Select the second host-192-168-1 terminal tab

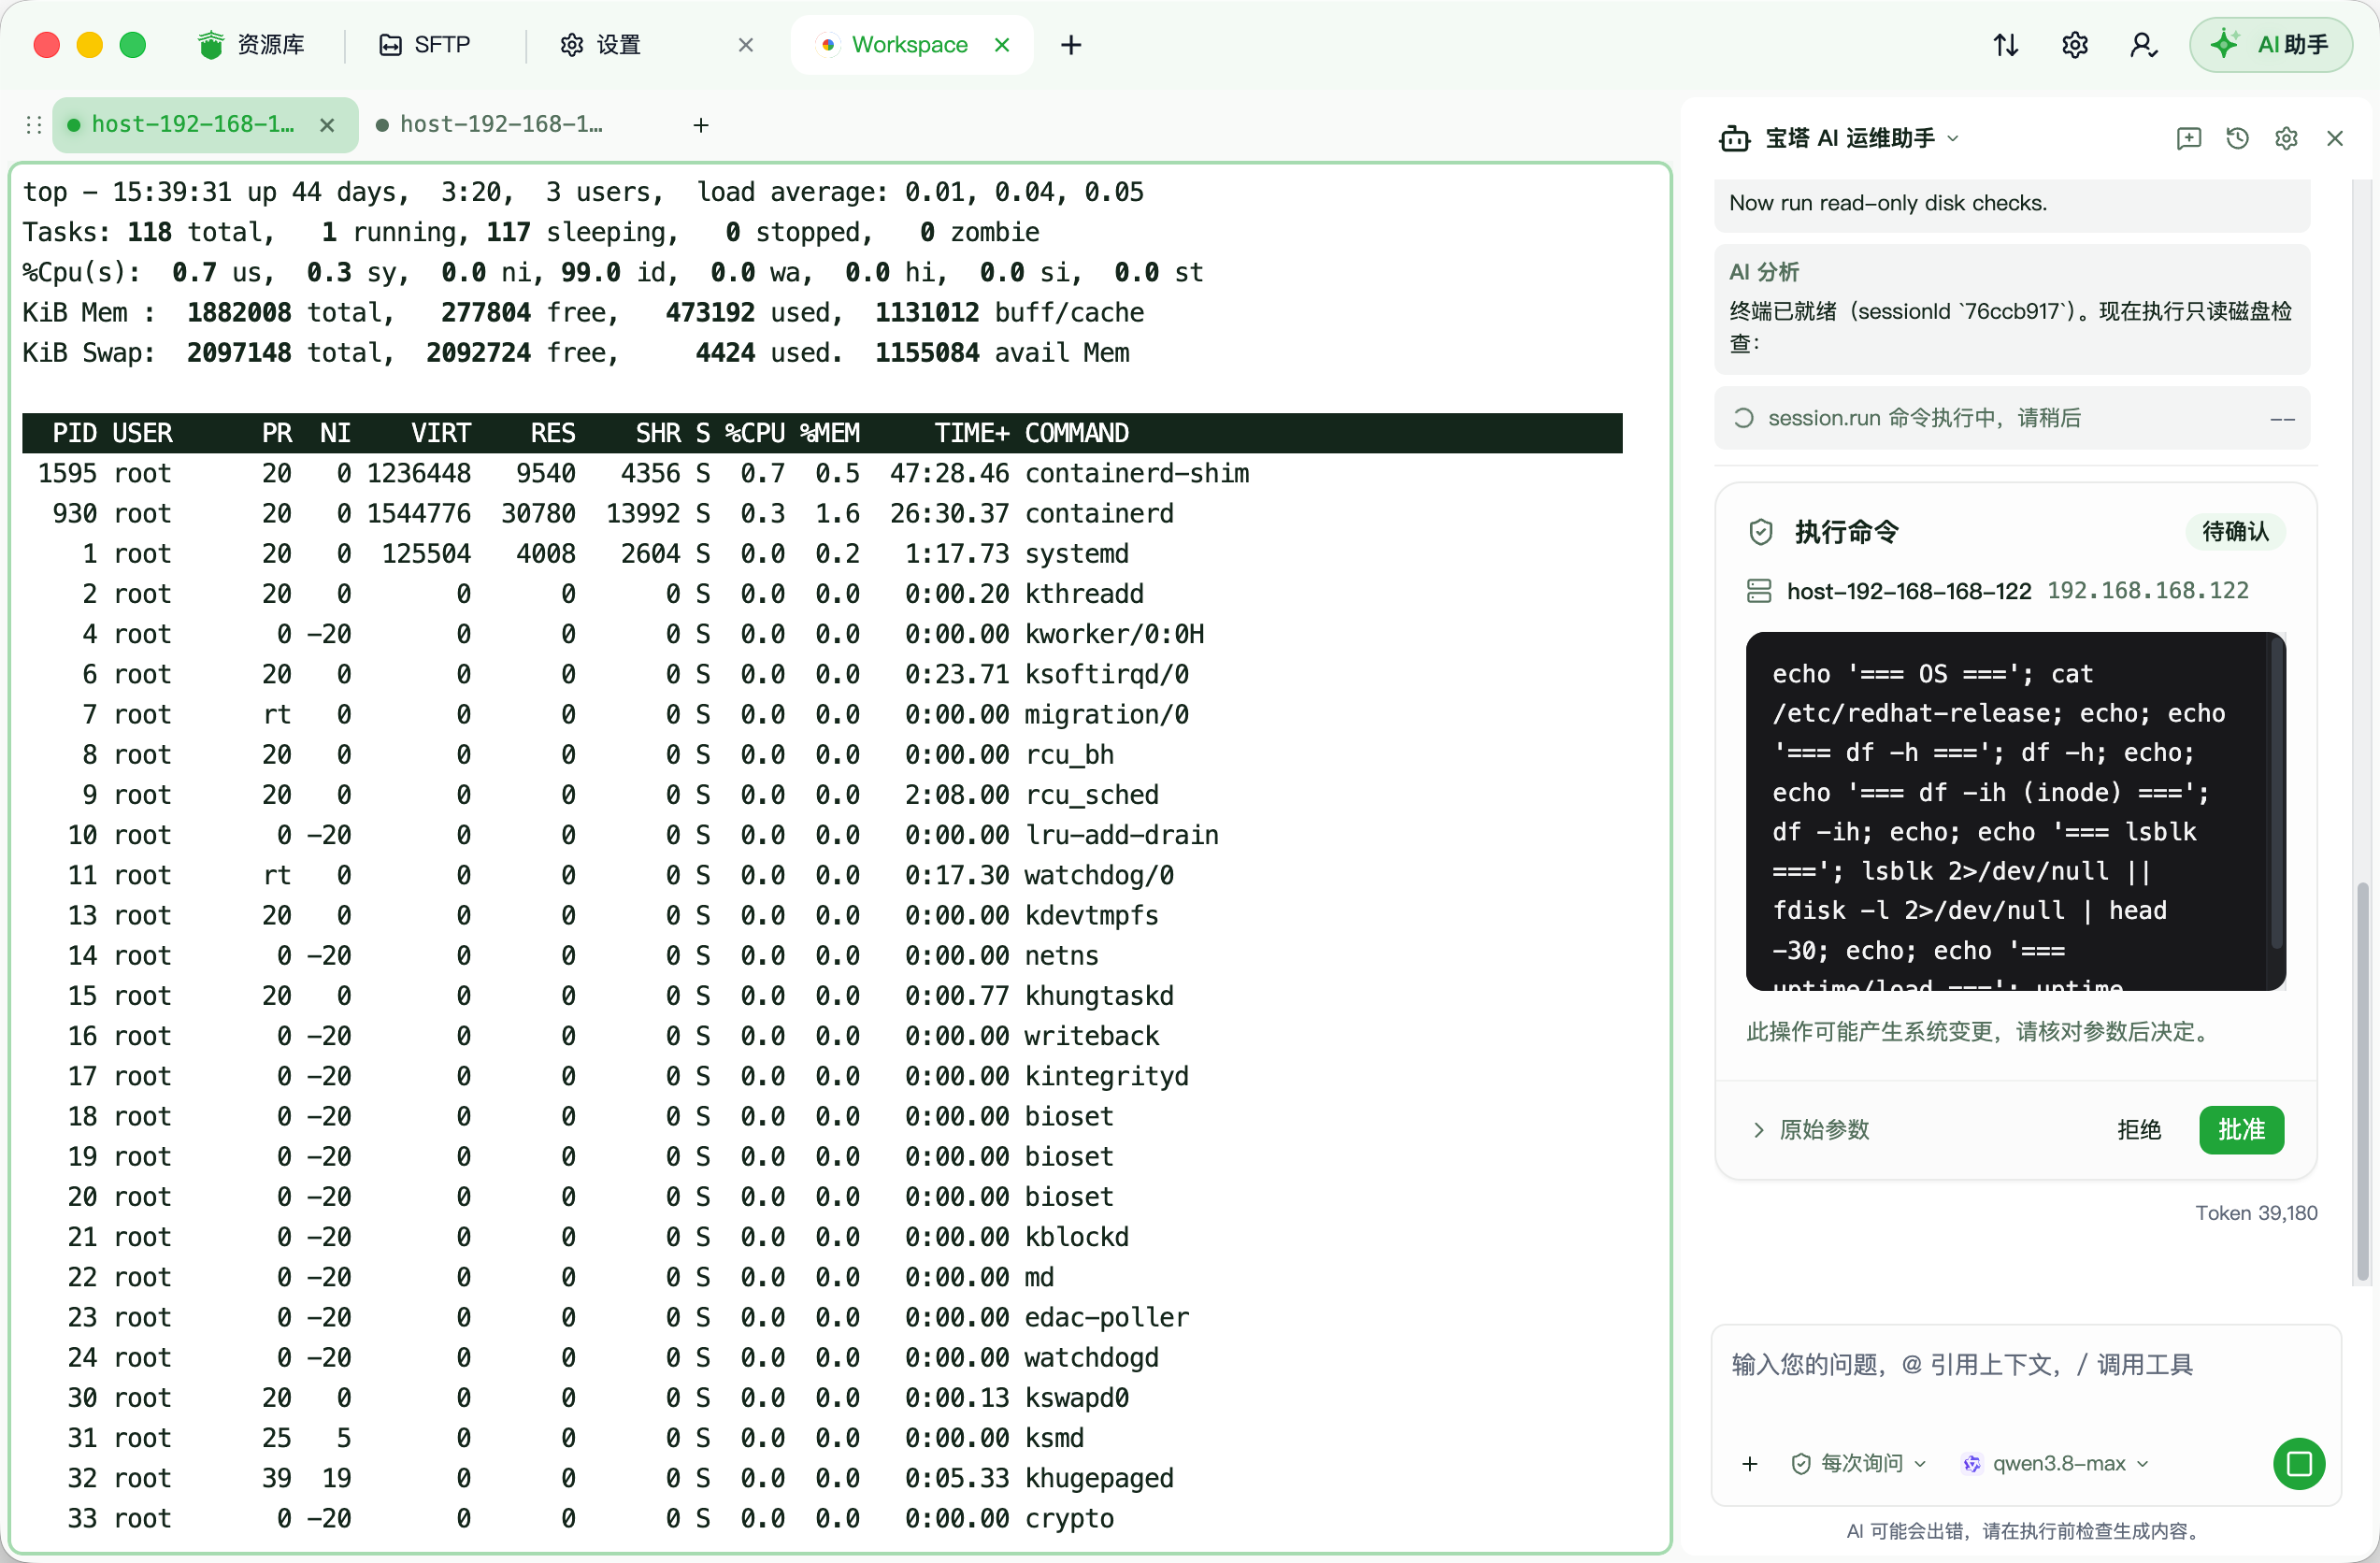[x=490, y=124]
